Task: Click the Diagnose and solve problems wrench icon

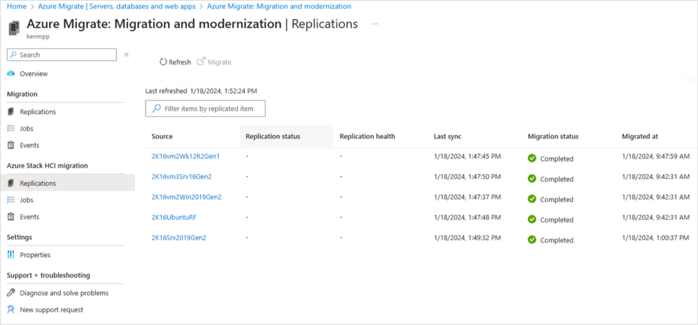Action: (11, 293)
